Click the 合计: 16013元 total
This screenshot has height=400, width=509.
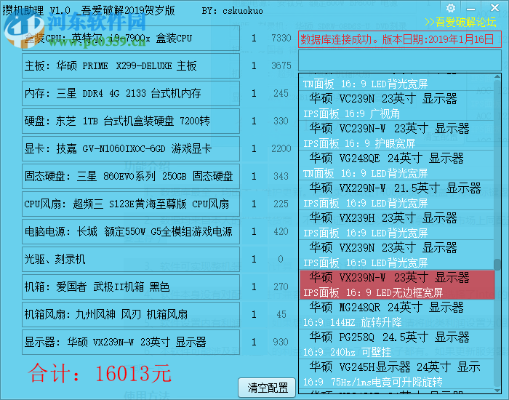100,373
